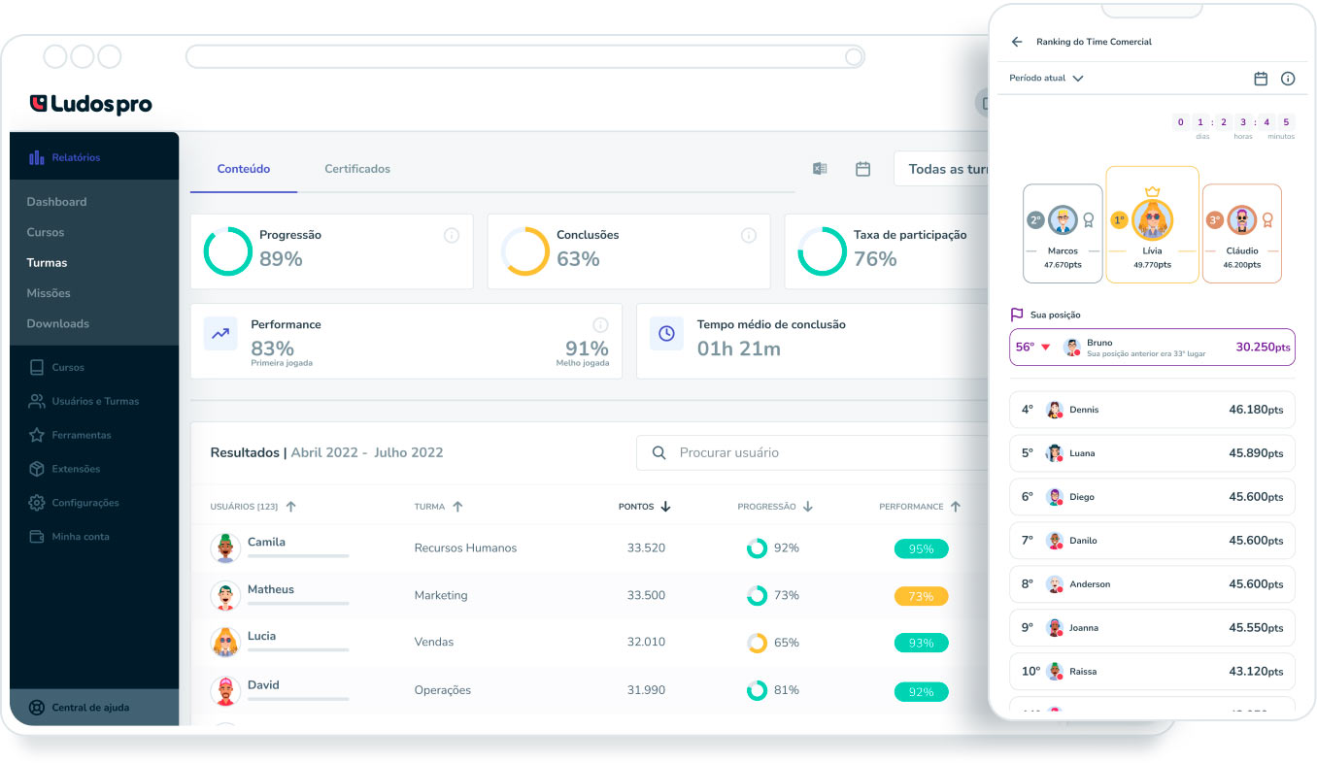Click Camila's progression ring showing 92%

pos(757,547)
